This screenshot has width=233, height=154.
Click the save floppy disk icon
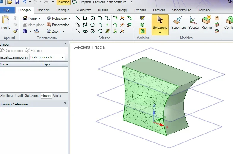(x=17, y=2)
